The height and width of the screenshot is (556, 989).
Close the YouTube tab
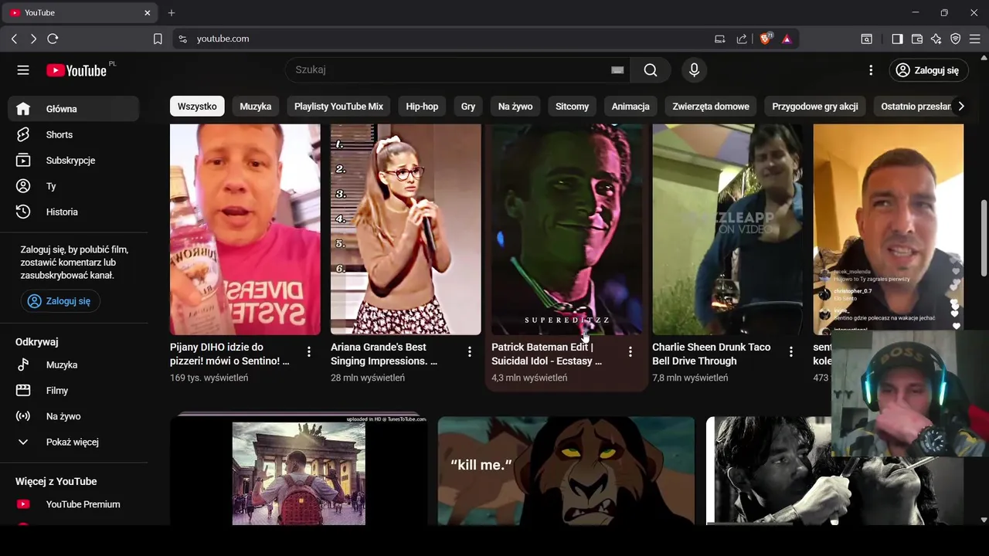pyautogui.click(x=148, y=13)
